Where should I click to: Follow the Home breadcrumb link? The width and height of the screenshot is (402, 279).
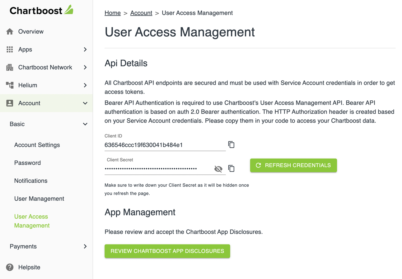pos(113,13)
